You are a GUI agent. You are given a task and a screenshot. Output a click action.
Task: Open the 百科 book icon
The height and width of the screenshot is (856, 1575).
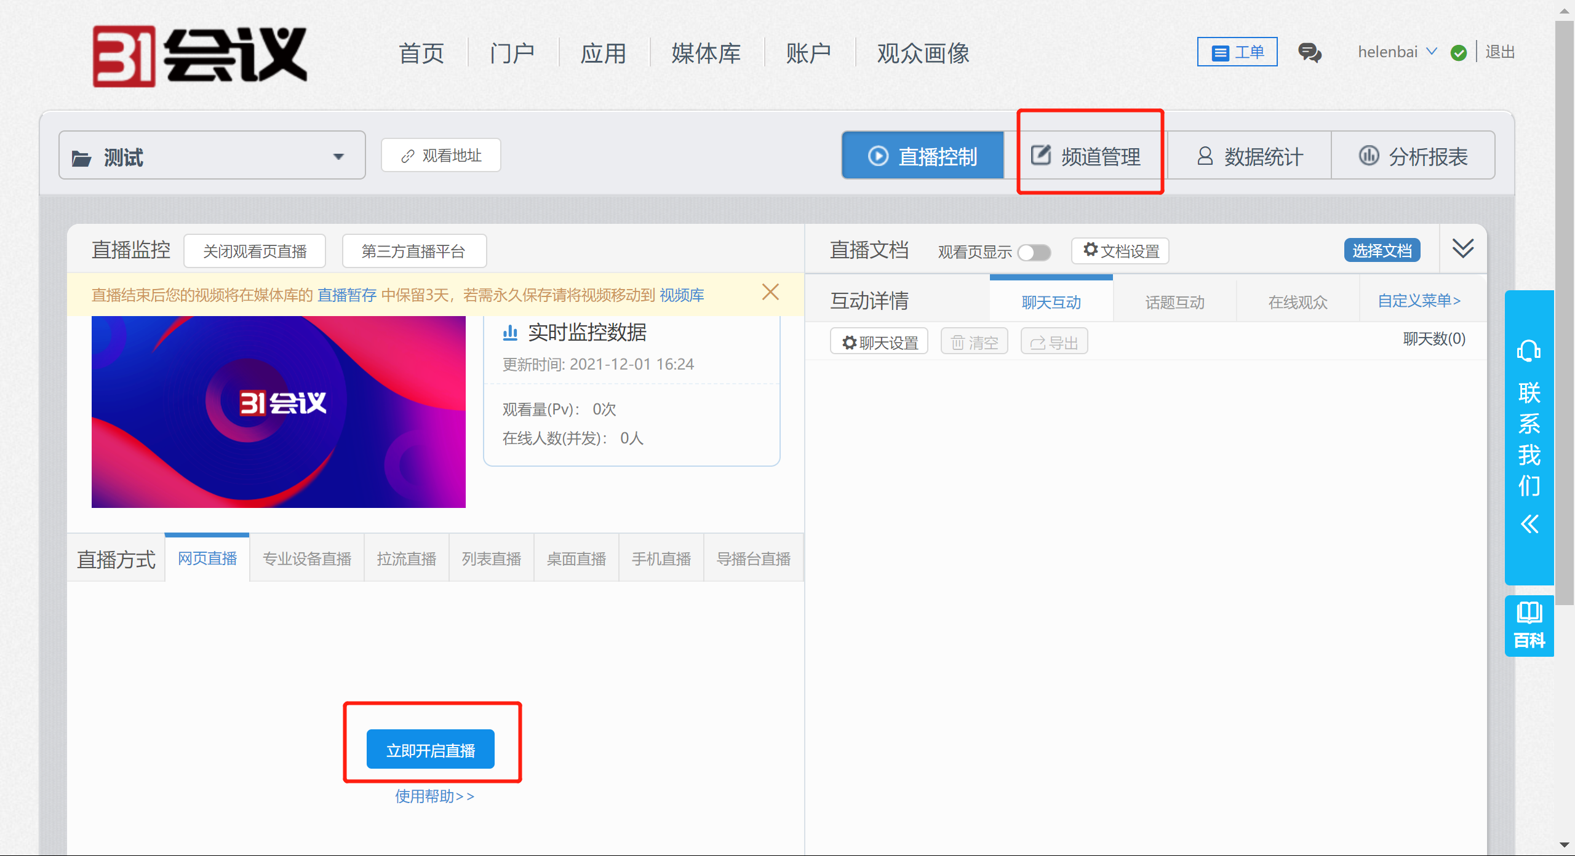click(x=1529, y=612)
